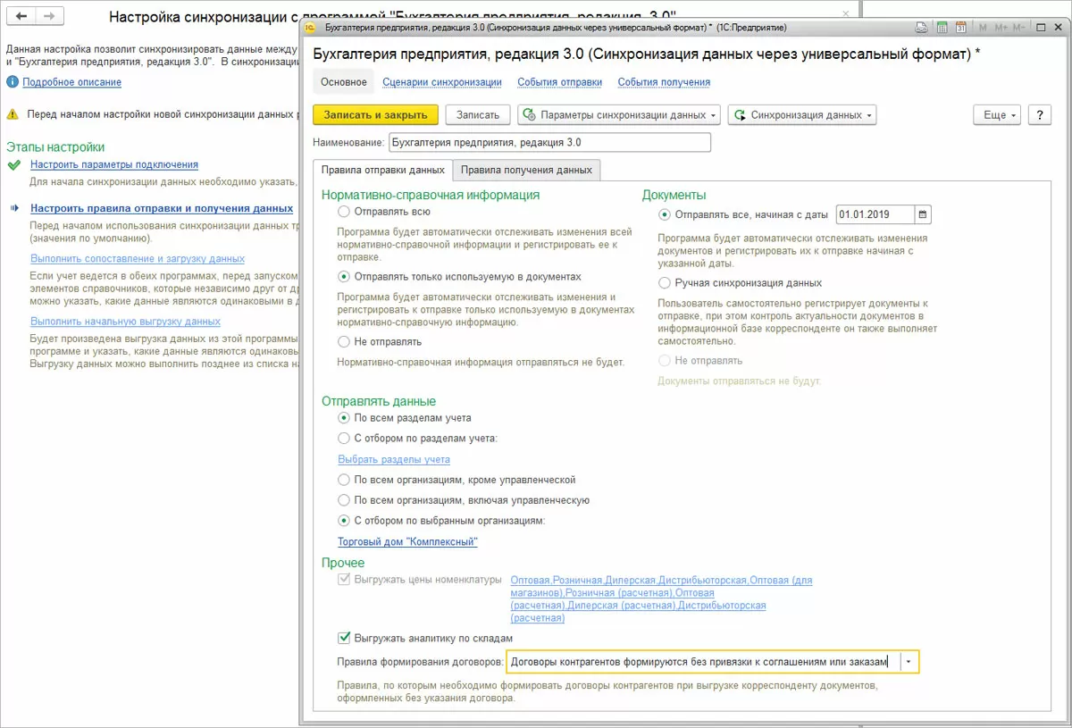Select По всем организациям, кроме управленческой

[x=344, y=480]
